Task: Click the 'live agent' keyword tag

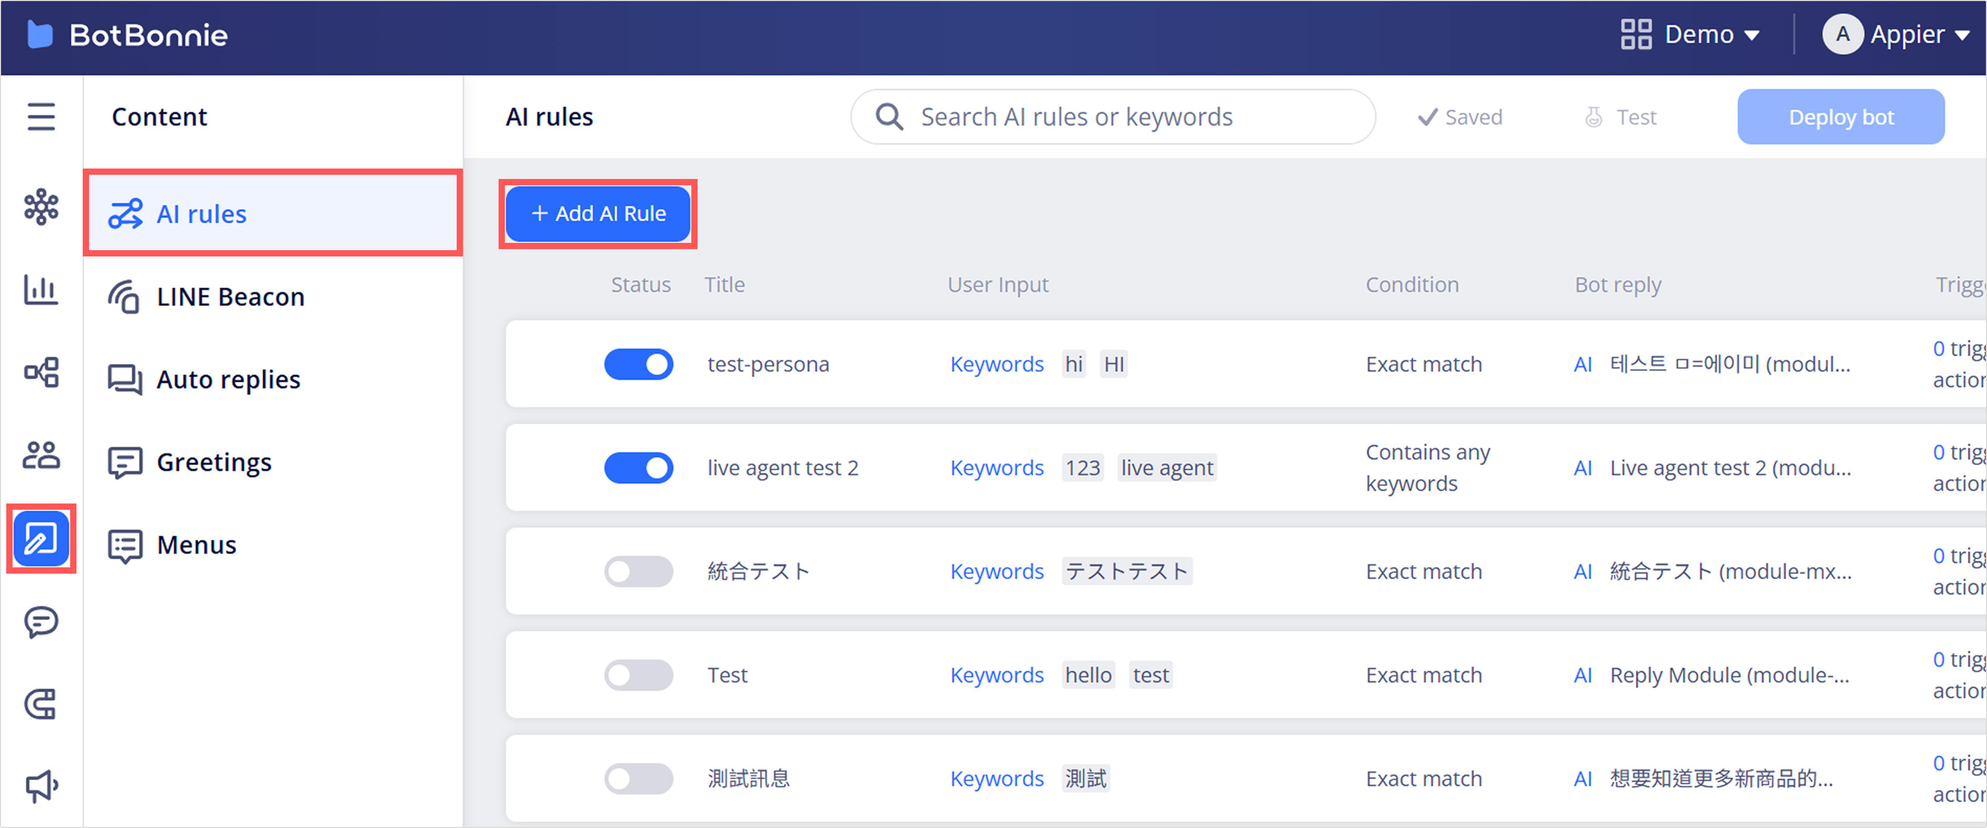Action: pyautogui.click(x=1167, y=467)
